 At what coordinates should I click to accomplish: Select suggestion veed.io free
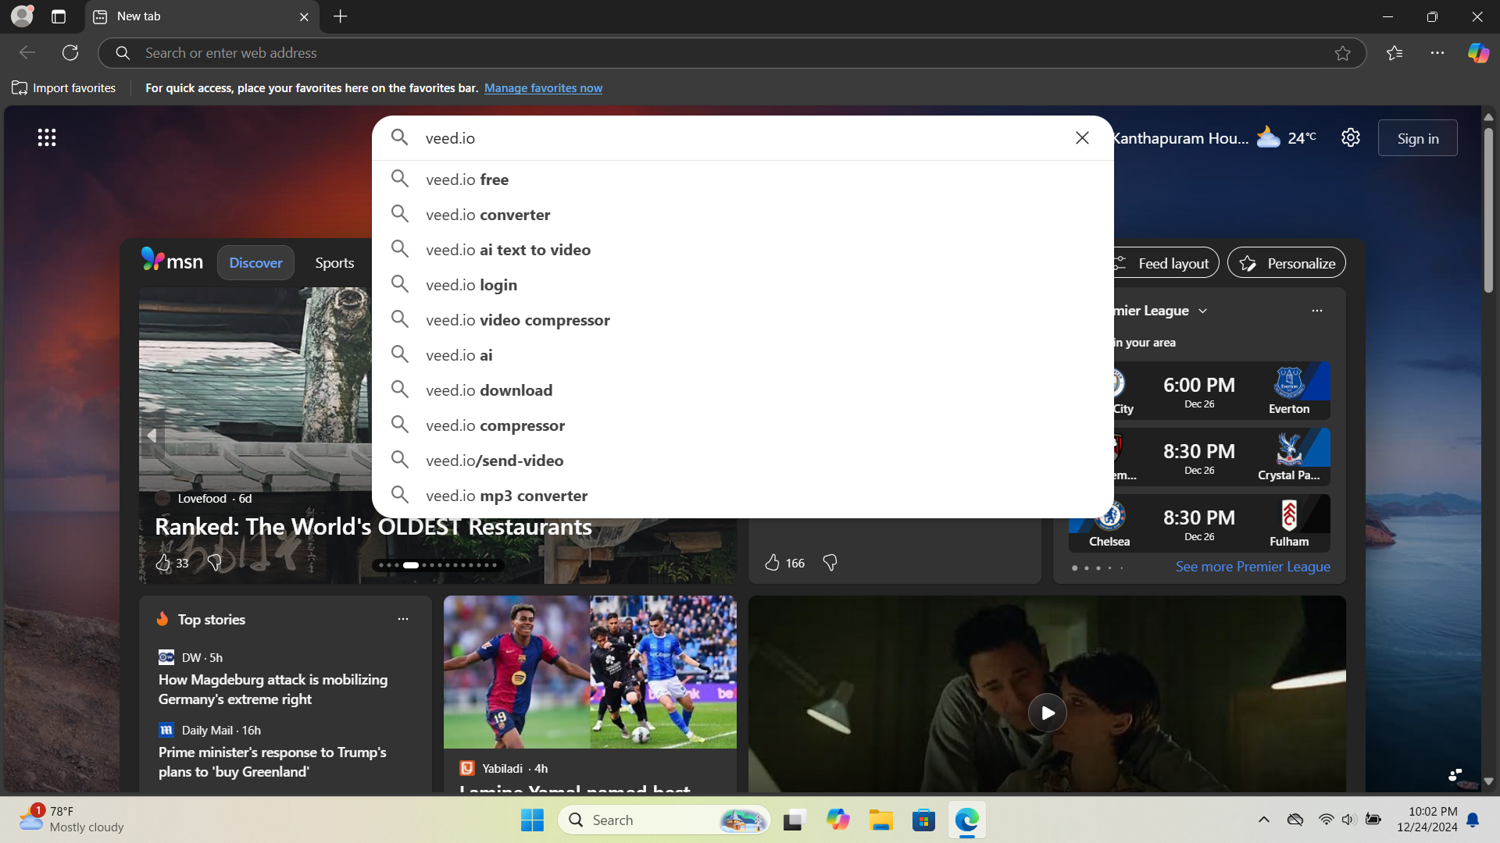point(742,180)
